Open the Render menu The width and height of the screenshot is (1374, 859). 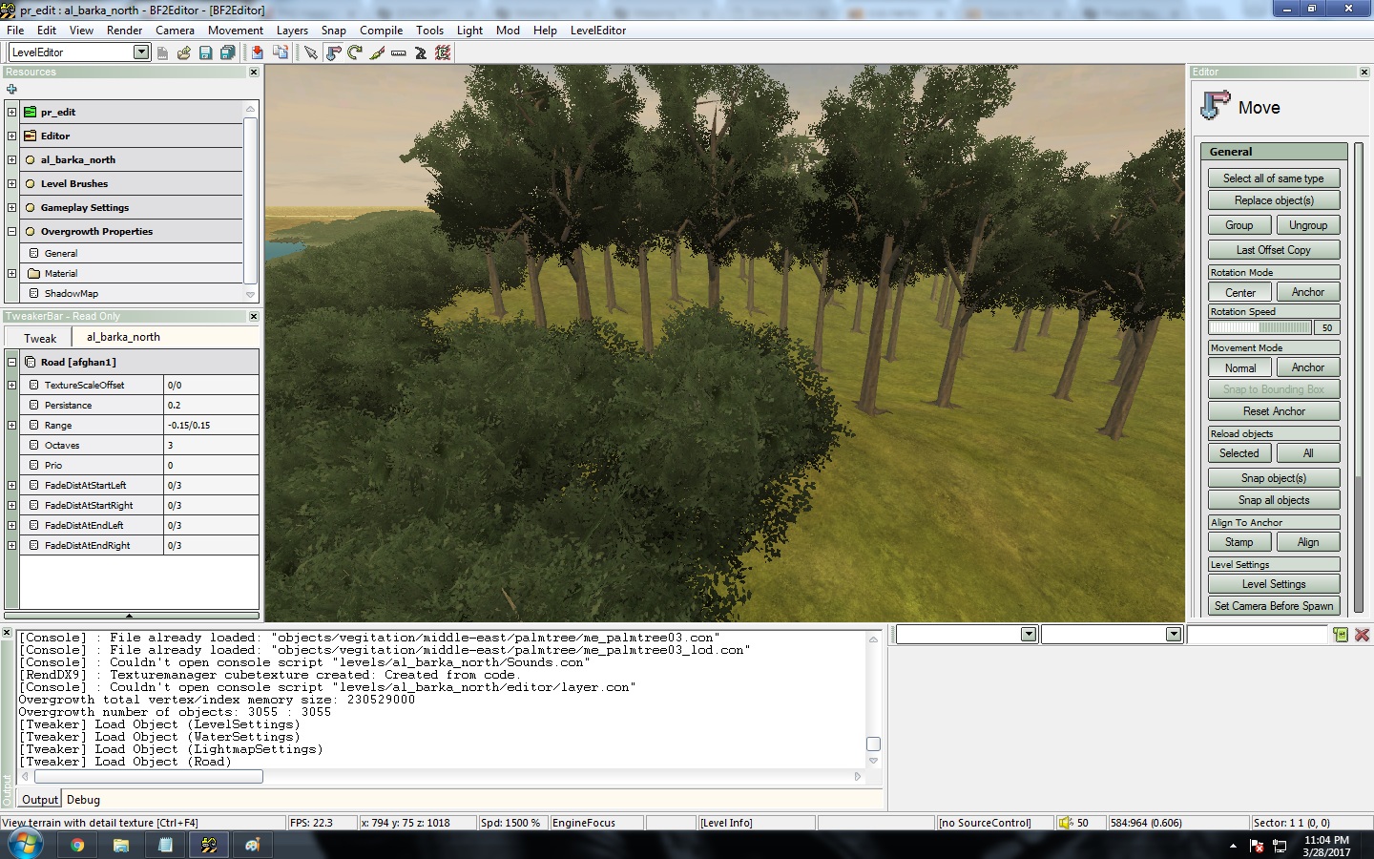click(125, 31)
